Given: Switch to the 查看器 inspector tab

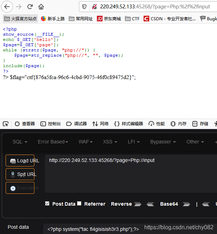Looking at the screenshot, I should [25, 124].
